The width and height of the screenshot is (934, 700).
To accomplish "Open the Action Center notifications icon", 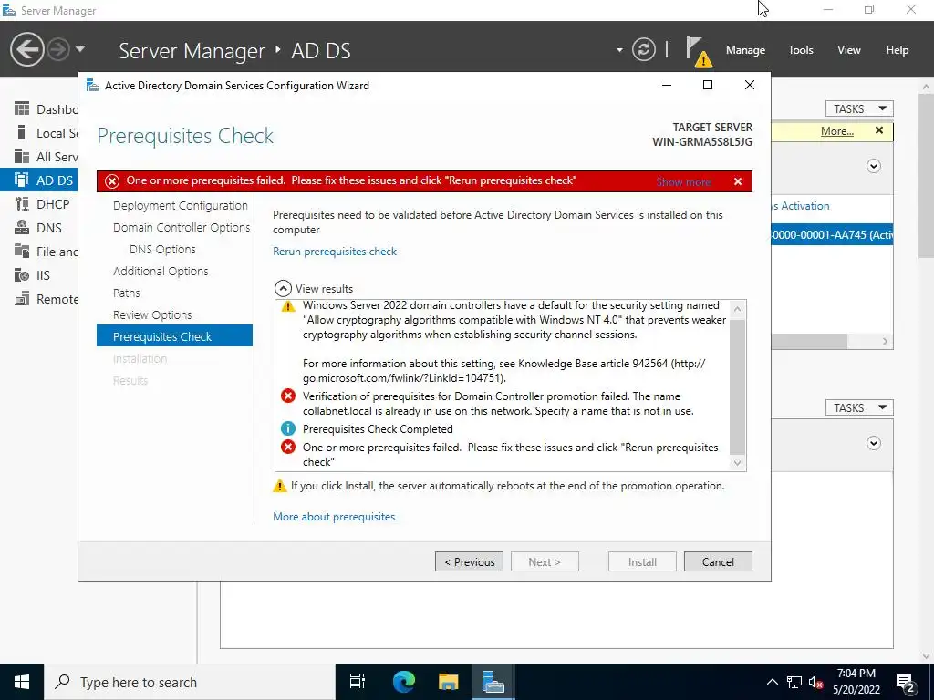I will point(906,682).
